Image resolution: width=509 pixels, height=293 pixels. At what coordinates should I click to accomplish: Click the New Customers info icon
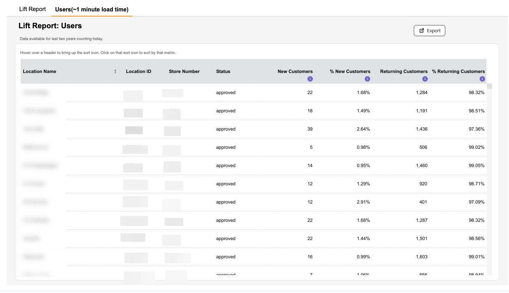point(310,79)
